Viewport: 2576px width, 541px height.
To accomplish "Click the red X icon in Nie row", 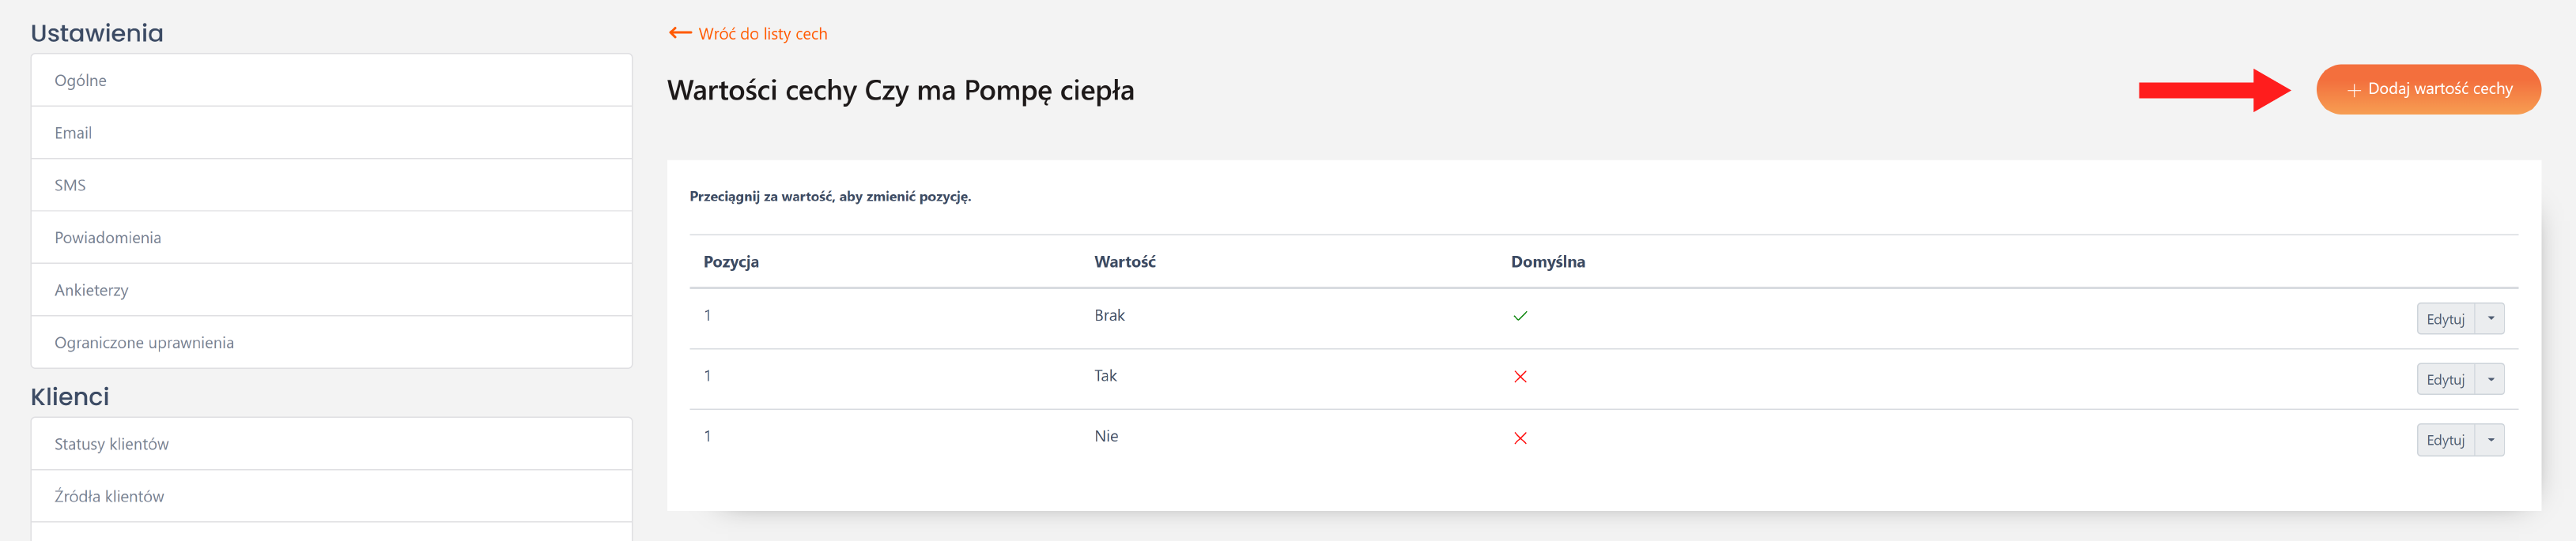I will (x=1519, y=438).
